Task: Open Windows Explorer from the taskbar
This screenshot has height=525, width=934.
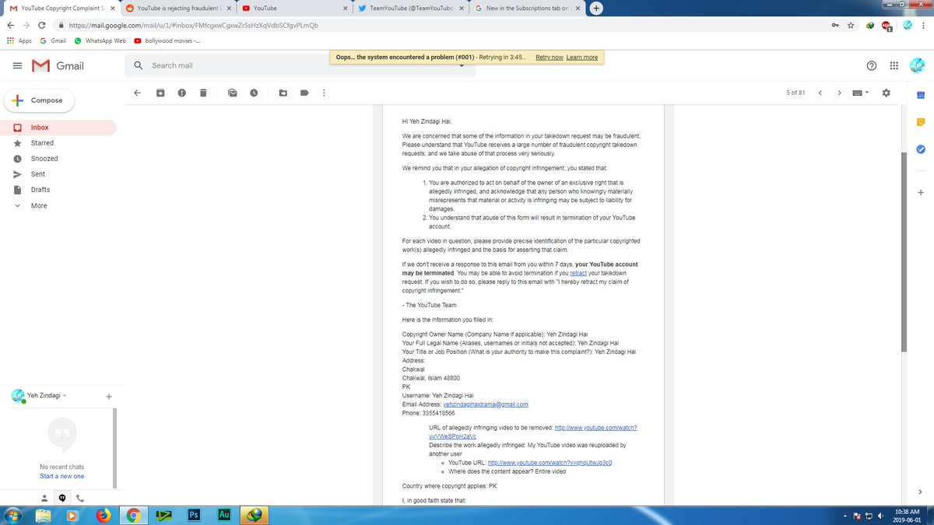Action: coord(44,515)
